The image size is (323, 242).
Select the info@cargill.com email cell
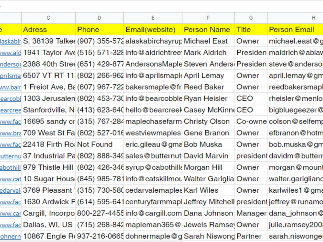click(153, 213)
